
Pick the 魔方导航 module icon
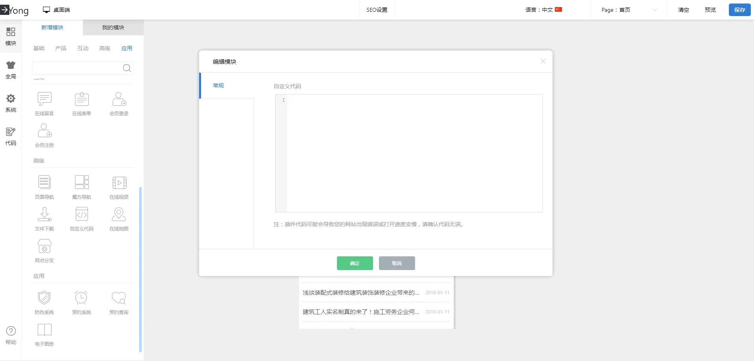pos(82,183)
